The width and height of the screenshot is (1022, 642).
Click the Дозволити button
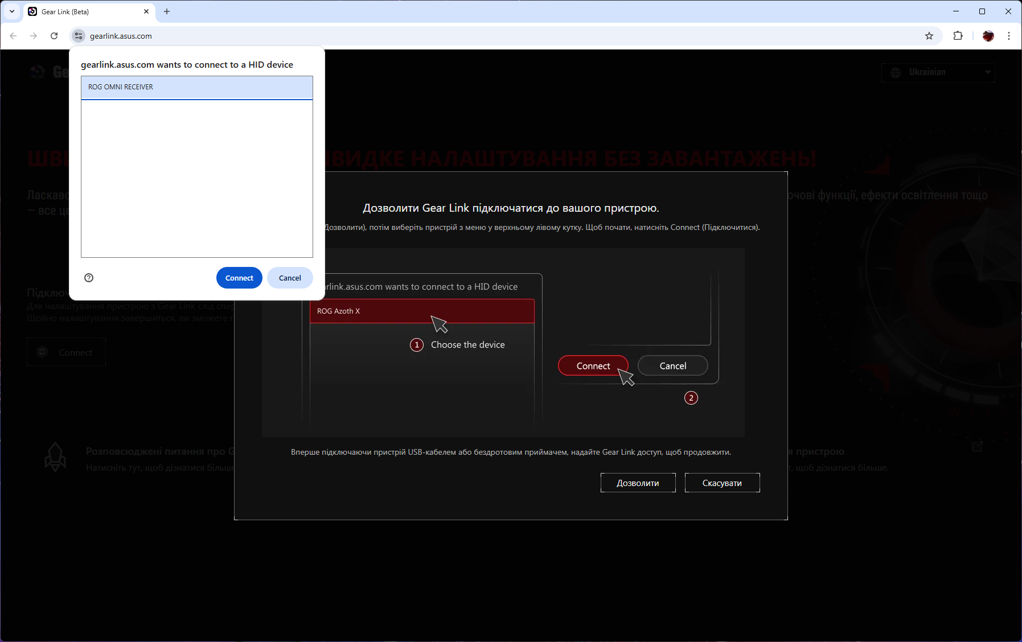coord(638,483)
